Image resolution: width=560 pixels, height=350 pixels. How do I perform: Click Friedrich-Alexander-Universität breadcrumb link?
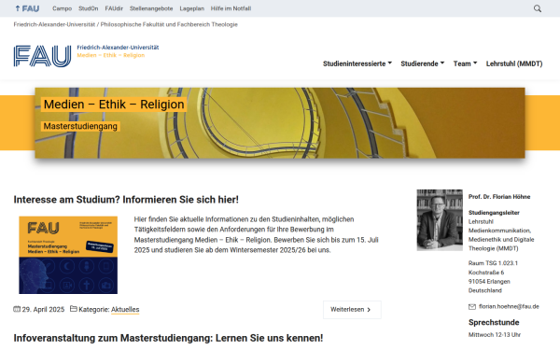[x=54, y=24]
